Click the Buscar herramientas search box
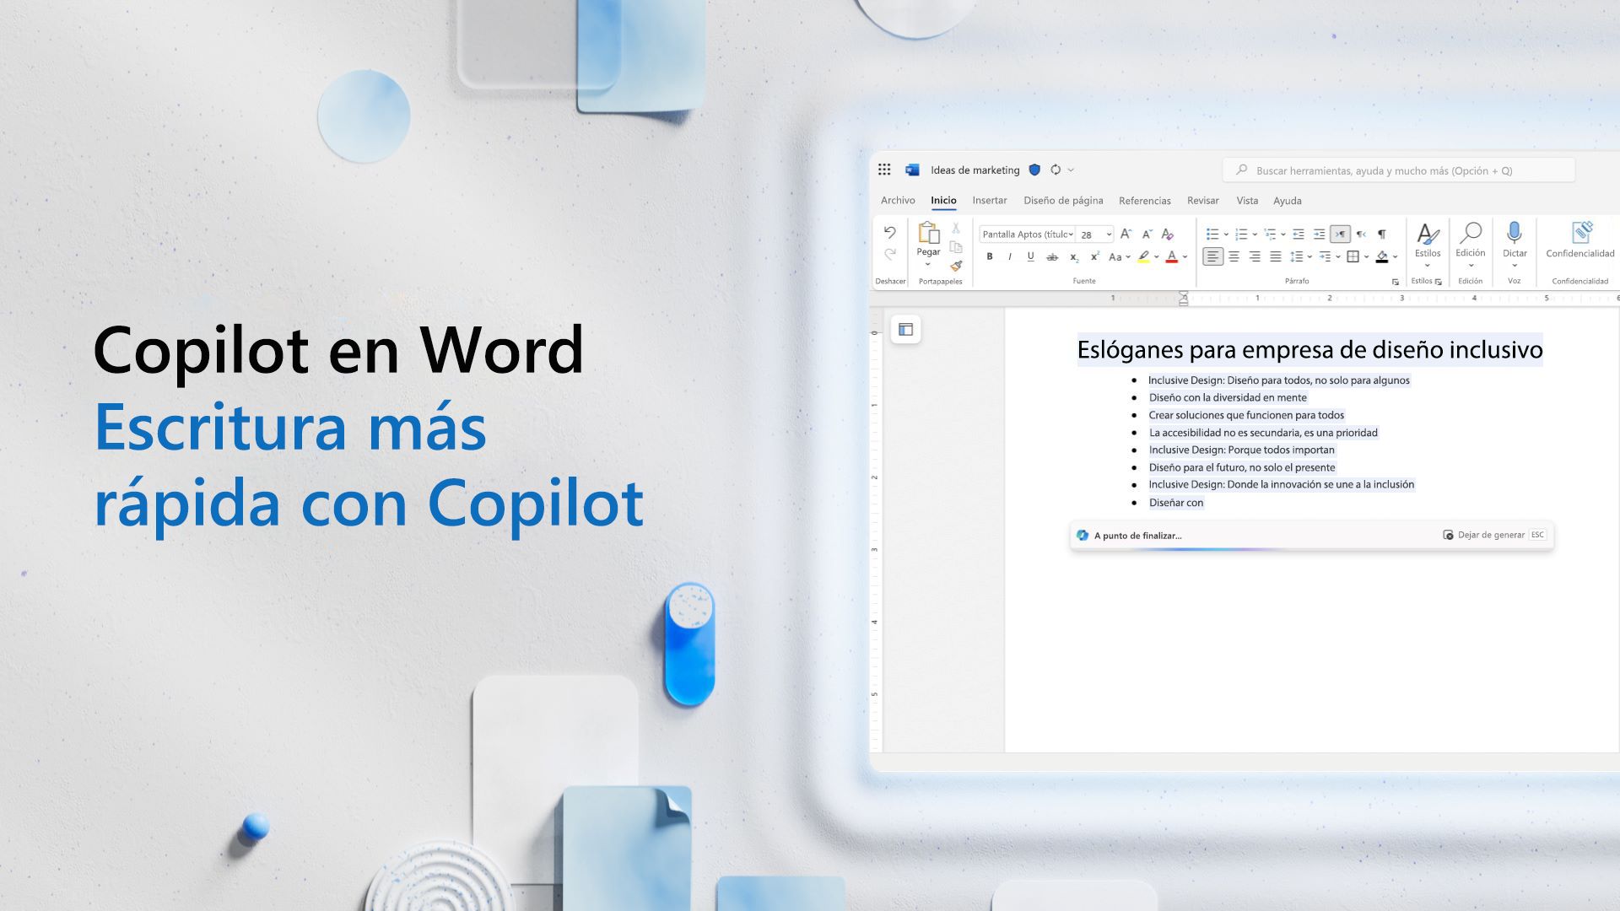This screenshot has width=1620, height=911. (1399, 170)
